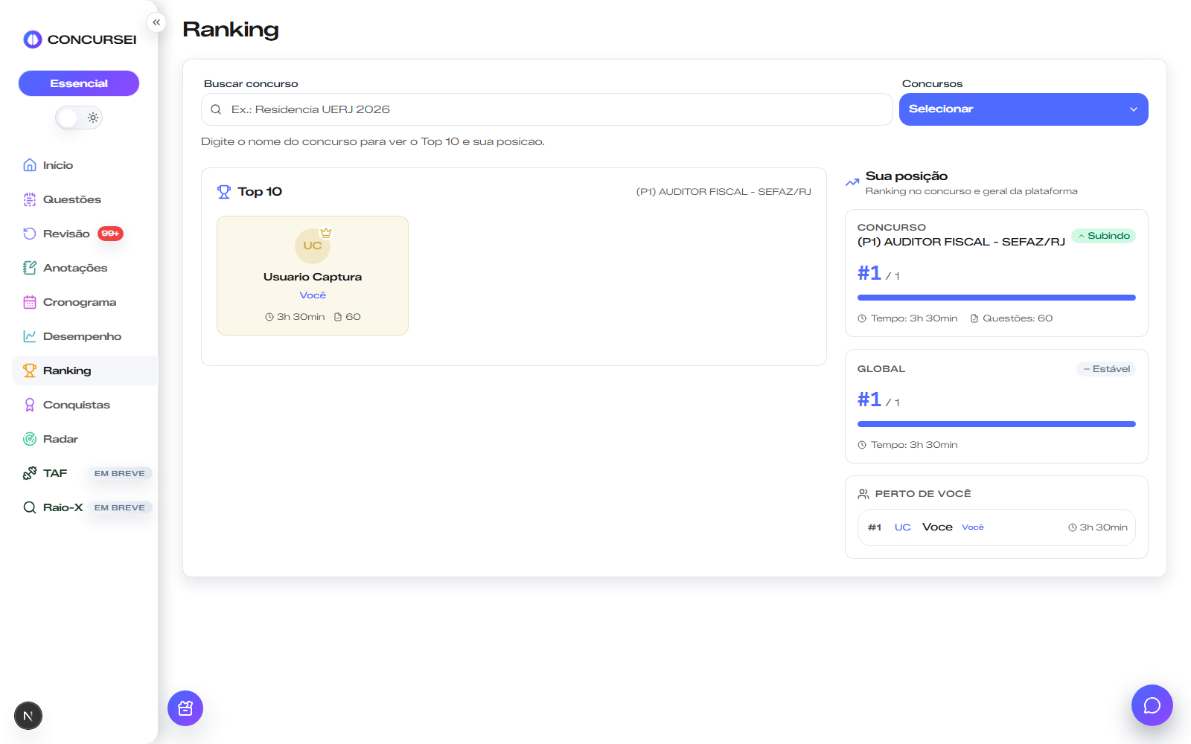The width and height of the screenshot is (1191, 744).
Task: Click the Cronograma calendar icon
Action: point(30,302)
